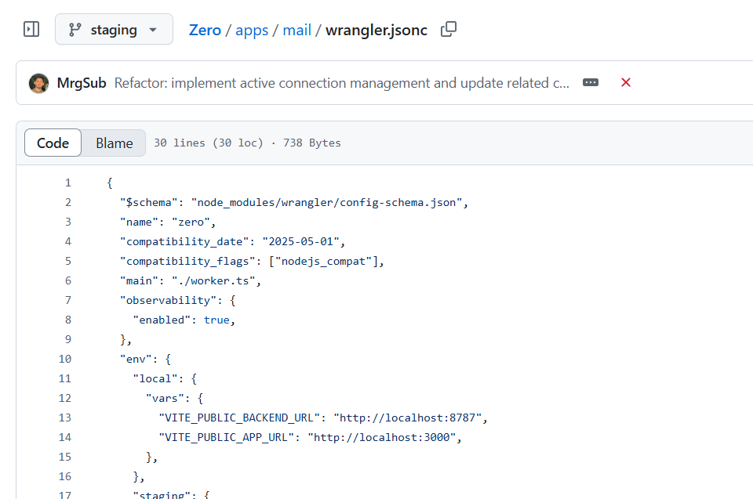Navigate to the mail folder breadcrumb
Image resolution: width=753 pixels, height=499 pixels.
coord(296,30)
